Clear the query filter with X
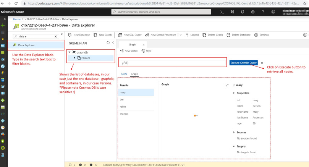 tap(262, 63)
